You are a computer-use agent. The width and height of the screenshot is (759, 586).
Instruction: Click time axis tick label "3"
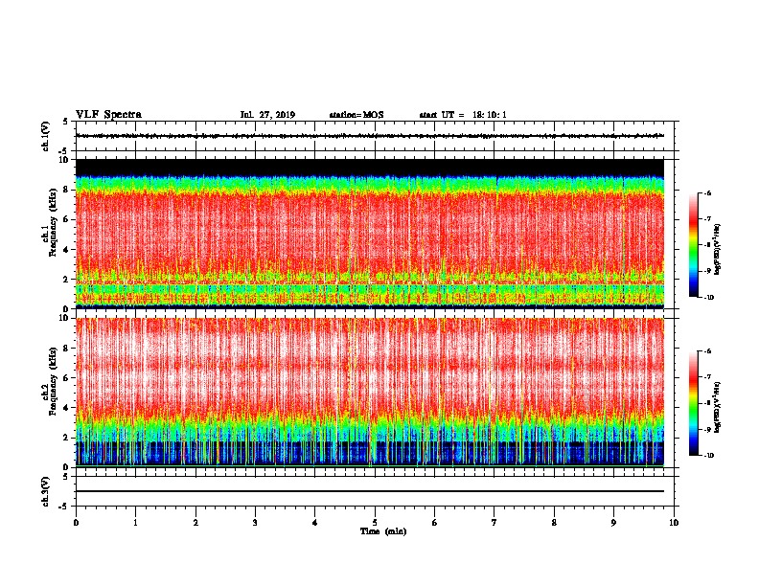click(255, 523)
